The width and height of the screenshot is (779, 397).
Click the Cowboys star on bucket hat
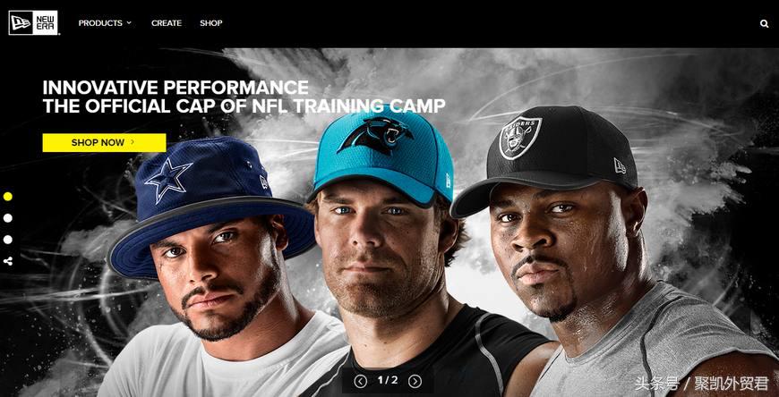coord(168,180)
